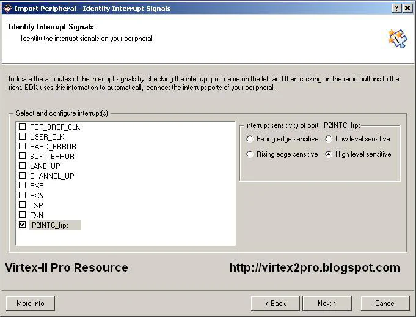Check the SOFT_ERROR checkbox
This screenshot has height=317, width=416.
(x=23, y=157)
